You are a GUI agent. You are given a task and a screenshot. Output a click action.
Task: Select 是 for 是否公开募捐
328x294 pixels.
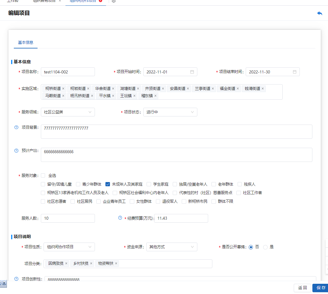pos(265,247)
